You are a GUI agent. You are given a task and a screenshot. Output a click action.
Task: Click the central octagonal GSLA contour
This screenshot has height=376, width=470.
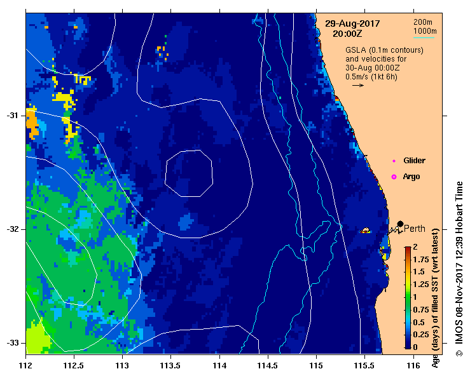click(x=189, y=173)
